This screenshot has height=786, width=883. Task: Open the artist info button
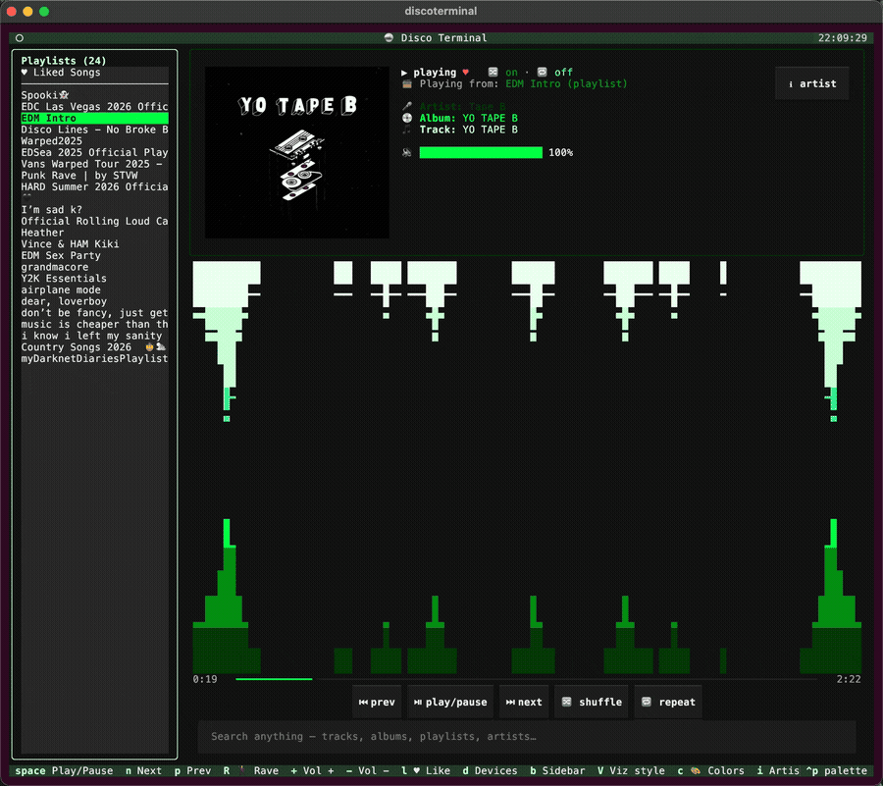tap(812, 83)
